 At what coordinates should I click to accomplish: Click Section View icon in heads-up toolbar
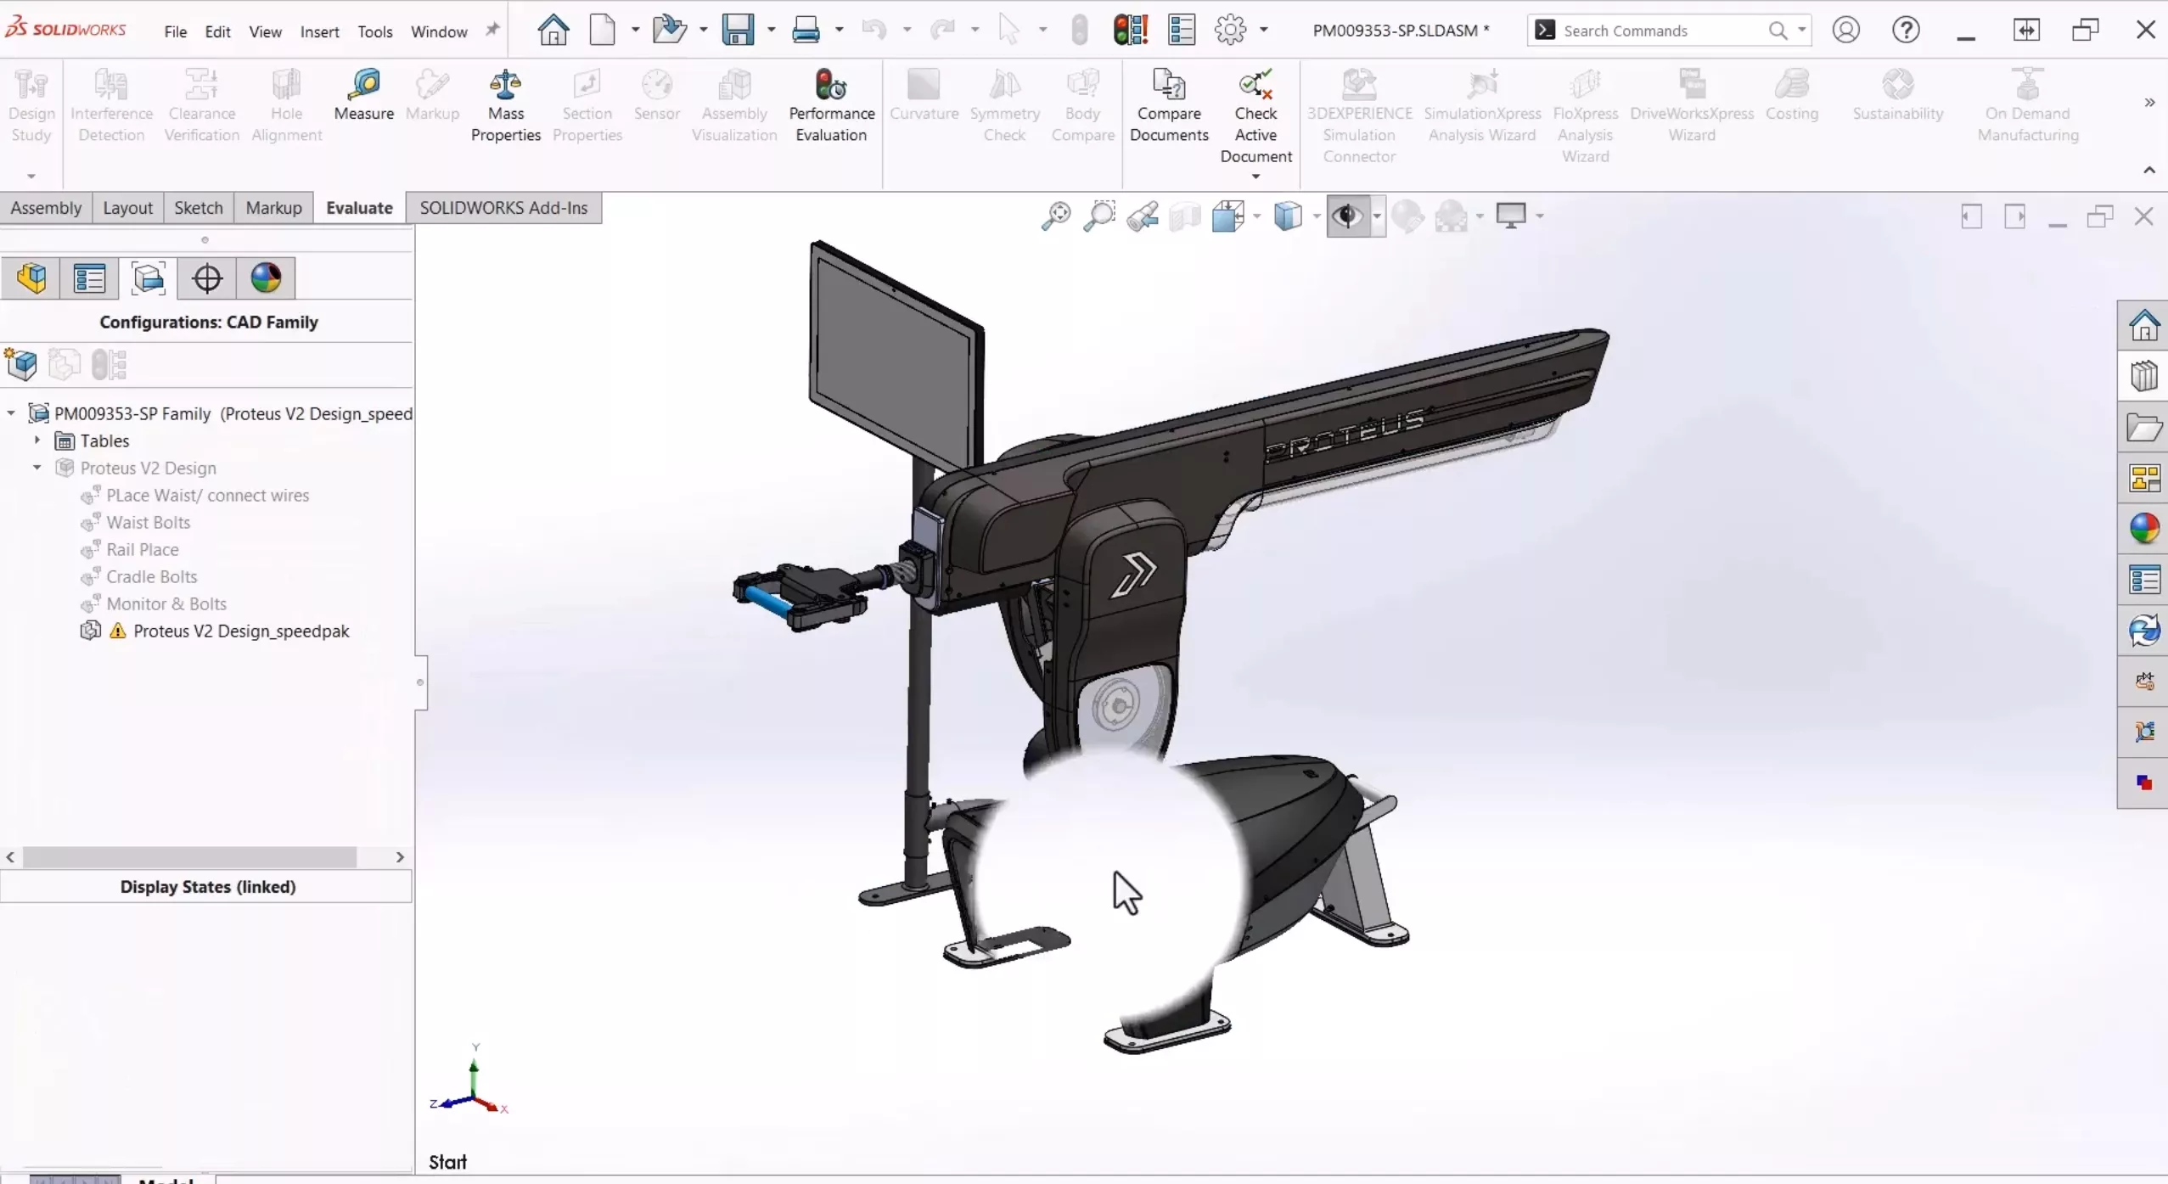(x=1185, y=216)
